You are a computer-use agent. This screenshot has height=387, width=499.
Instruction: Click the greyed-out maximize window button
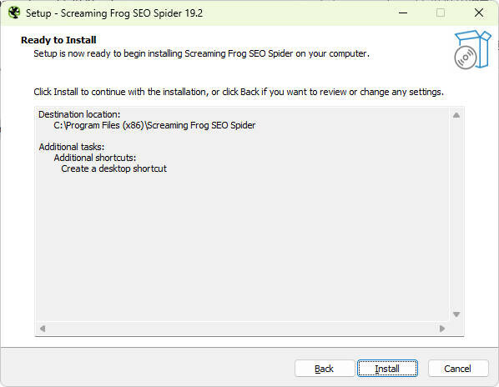pos(441,13)
